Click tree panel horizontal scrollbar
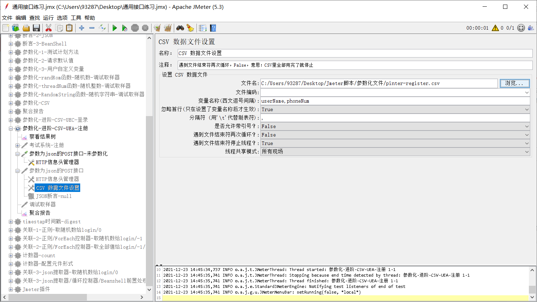The height and width of the screenshot is (302, 537). click(48, 297)
